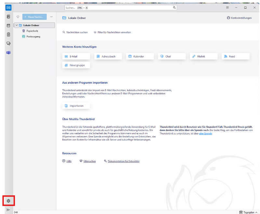
Task: Set up Filelink
Action: click(x=204, y=56)
